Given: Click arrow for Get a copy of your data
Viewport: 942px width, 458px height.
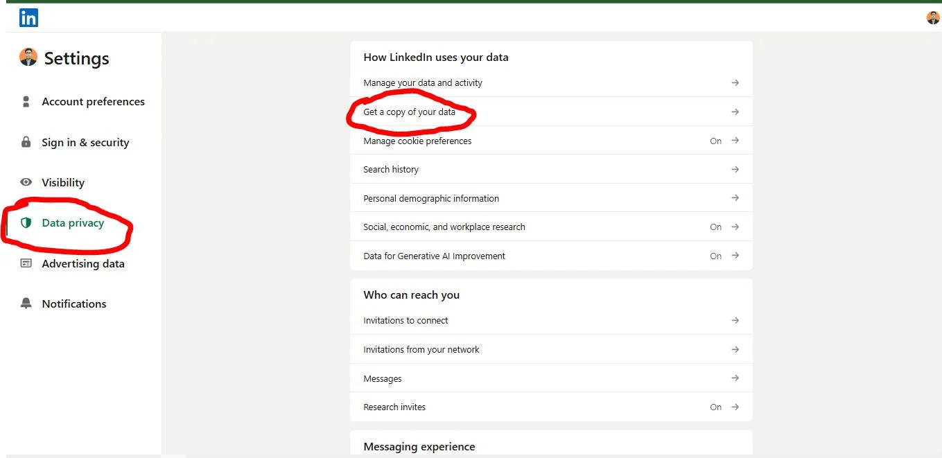Looking at the screenshot, I should (735, 112).
